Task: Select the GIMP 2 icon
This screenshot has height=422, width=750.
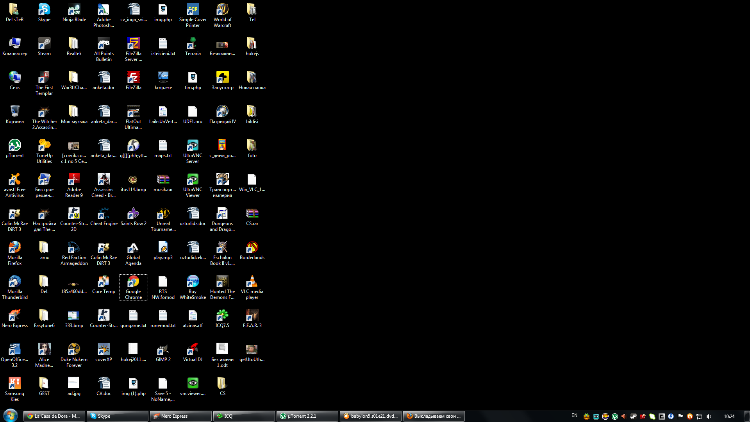Action: click(163, 352)
